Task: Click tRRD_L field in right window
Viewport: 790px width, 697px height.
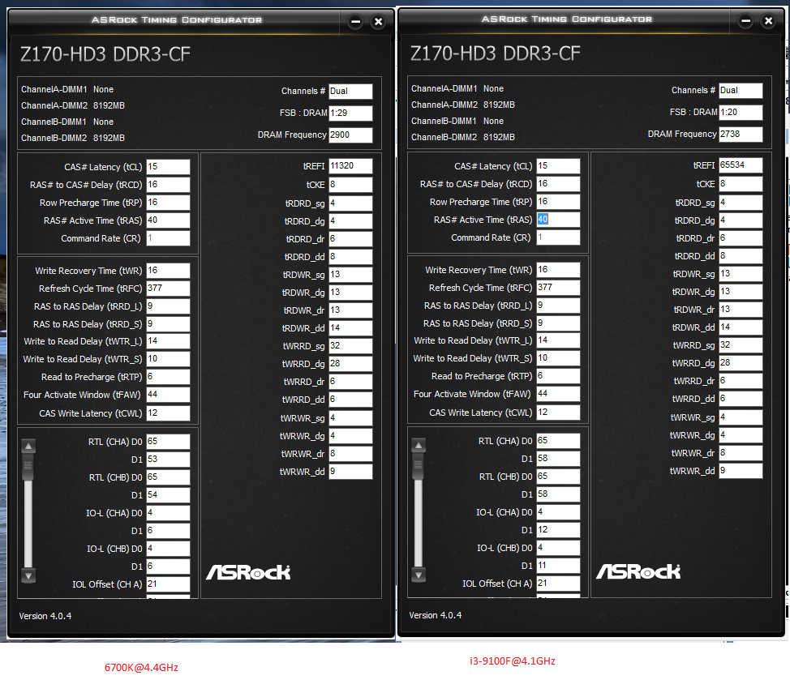Action: pyautogui.click(x=558, y=306)
